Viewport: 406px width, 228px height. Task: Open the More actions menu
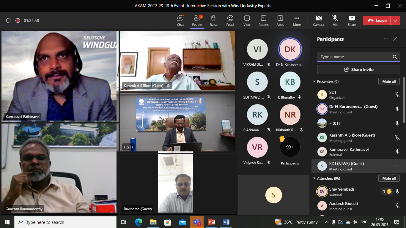coord(297,20)
